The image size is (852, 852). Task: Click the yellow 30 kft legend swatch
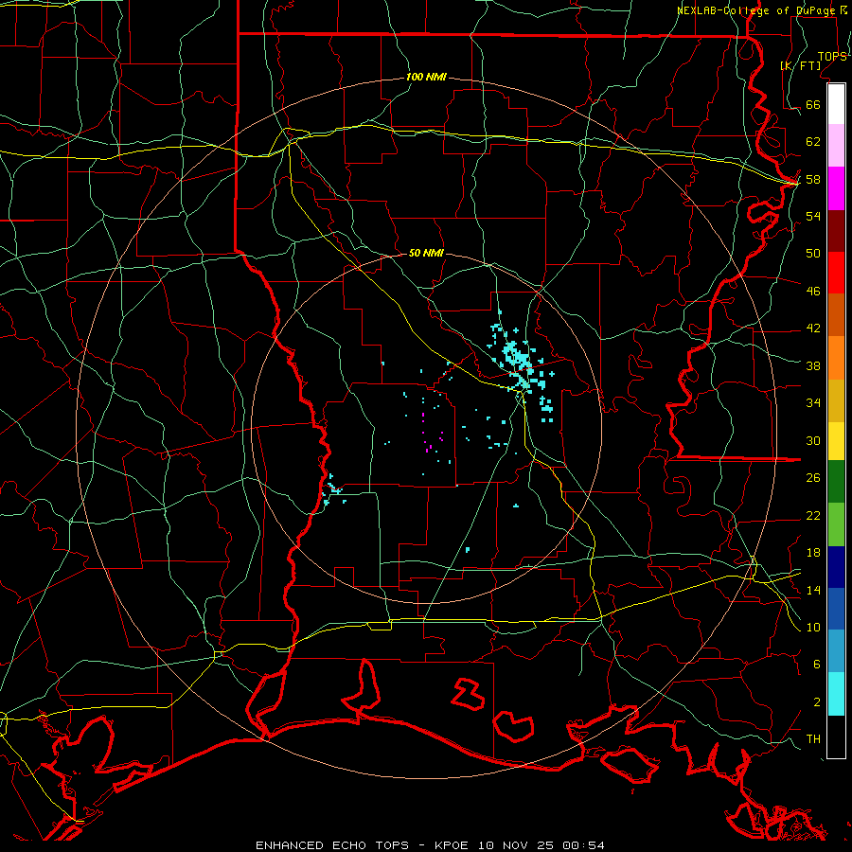point(836,441)
